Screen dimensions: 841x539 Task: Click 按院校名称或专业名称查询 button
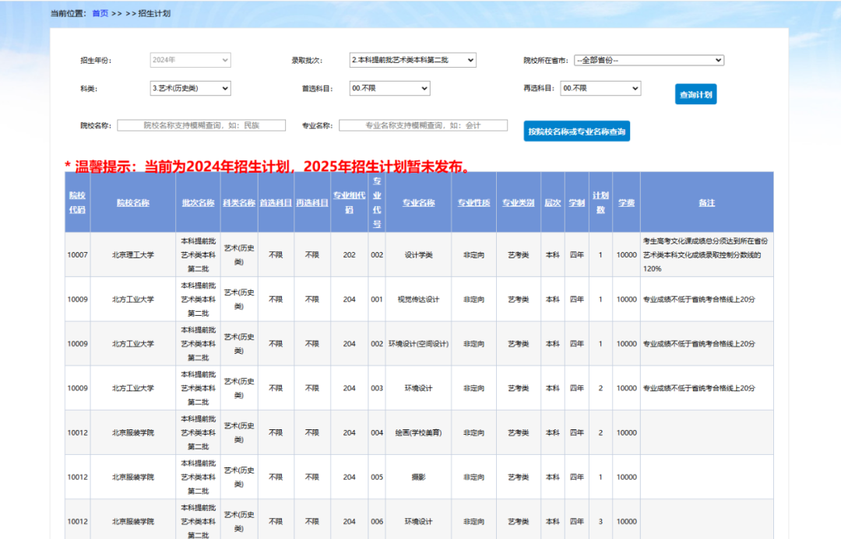[x=576, y=131]
